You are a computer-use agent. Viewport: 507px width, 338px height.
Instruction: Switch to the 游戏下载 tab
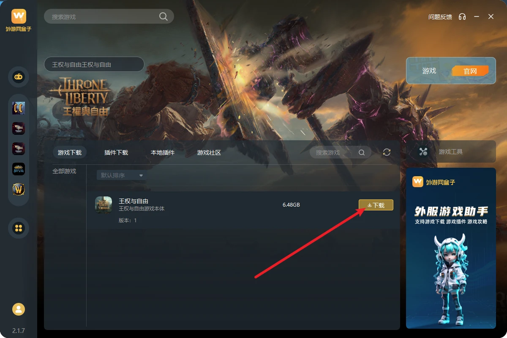pyautogui.click(x=70, y=153)
